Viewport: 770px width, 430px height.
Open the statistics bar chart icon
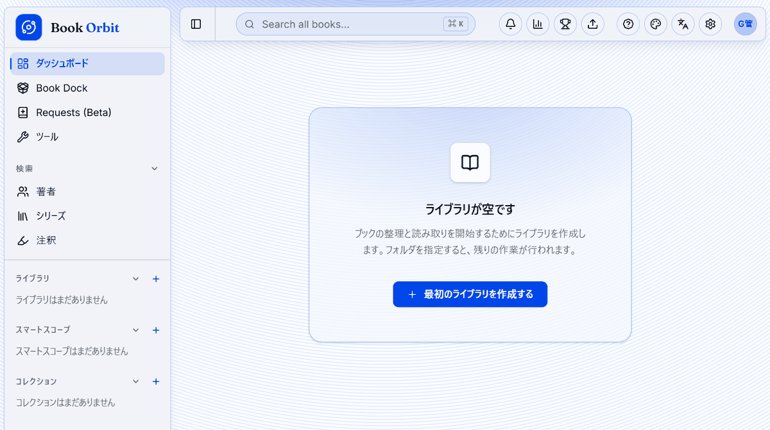click(538, 24)
